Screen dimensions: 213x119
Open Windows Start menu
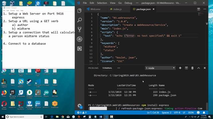point(3,117)
